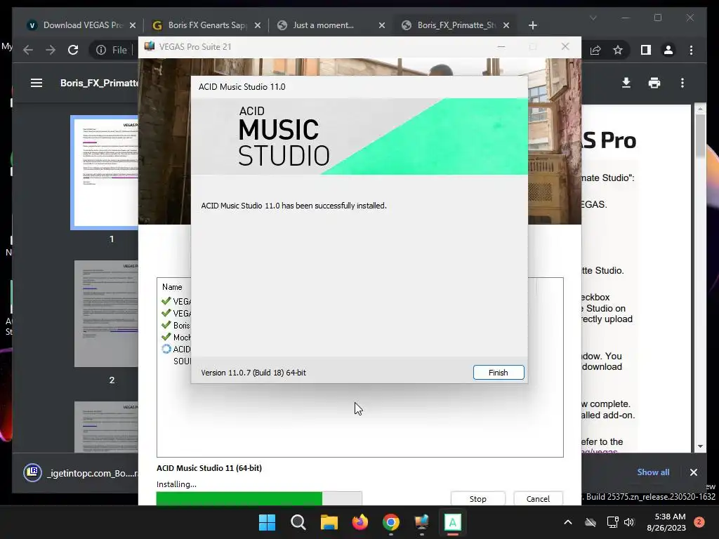Click the PDF viewer vertical scrollbar
This screenshot has height=539, width=719.
click(x=700, y=135)
